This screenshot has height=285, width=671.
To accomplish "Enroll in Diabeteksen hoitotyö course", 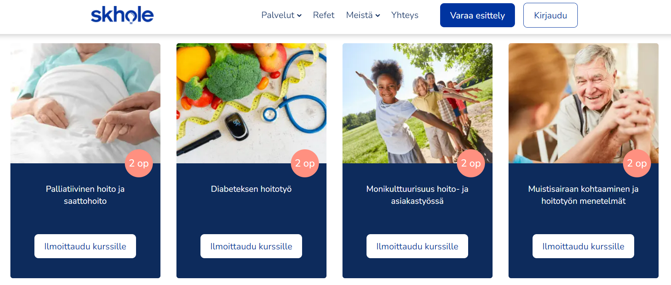I will (251, 246).
